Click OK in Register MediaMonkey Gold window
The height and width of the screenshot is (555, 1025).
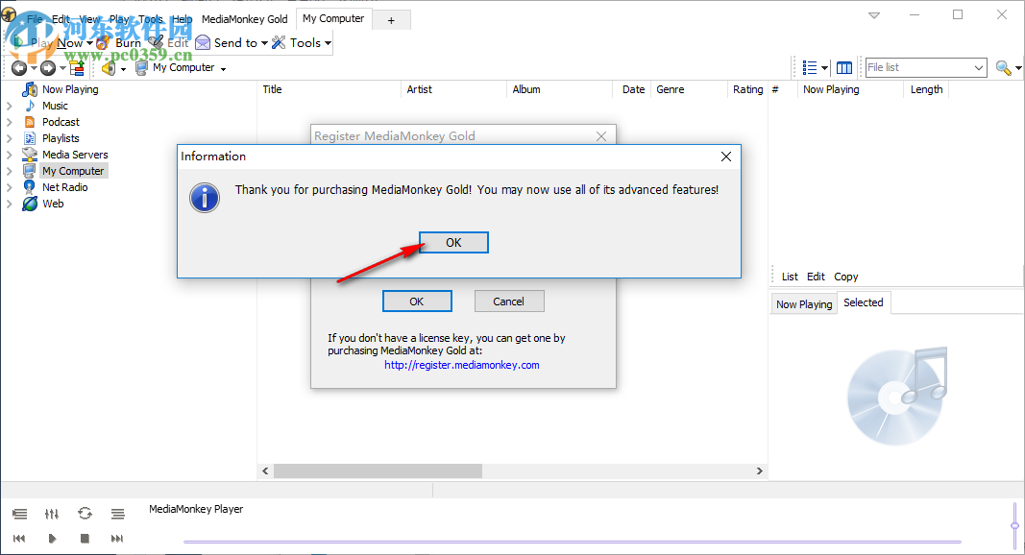tap(417, 302)
